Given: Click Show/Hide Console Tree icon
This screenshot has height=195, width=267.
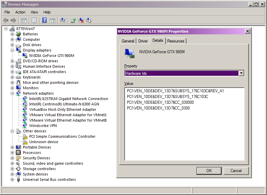Looking at the screenshot, I should [24, 21].
